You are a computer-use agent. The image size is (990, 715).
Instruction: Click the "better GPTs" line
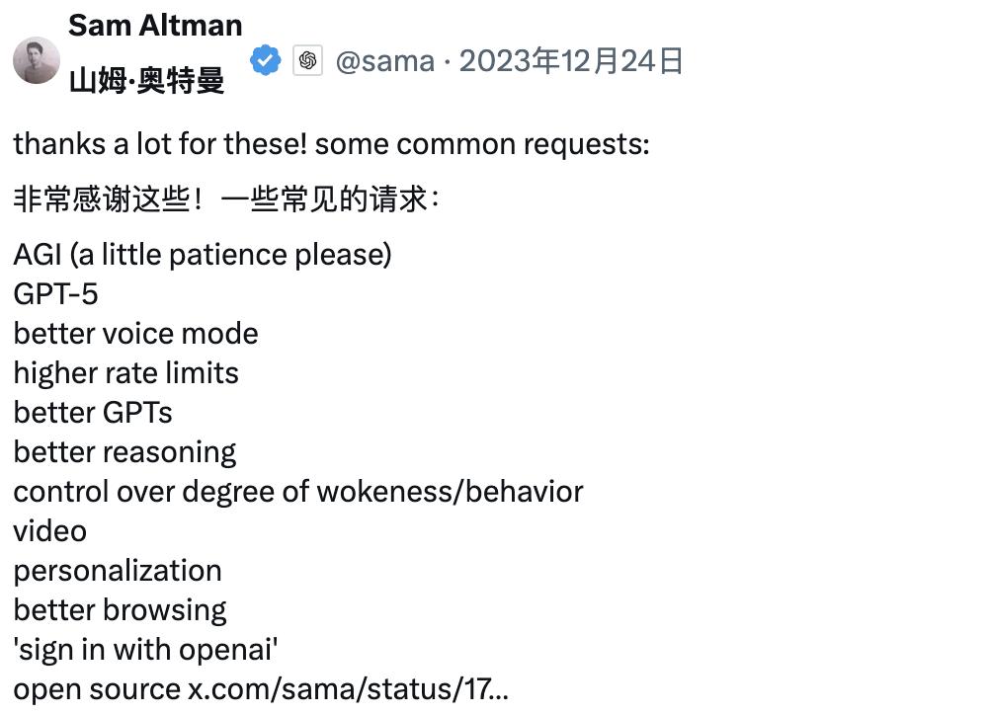pos(93,413)
